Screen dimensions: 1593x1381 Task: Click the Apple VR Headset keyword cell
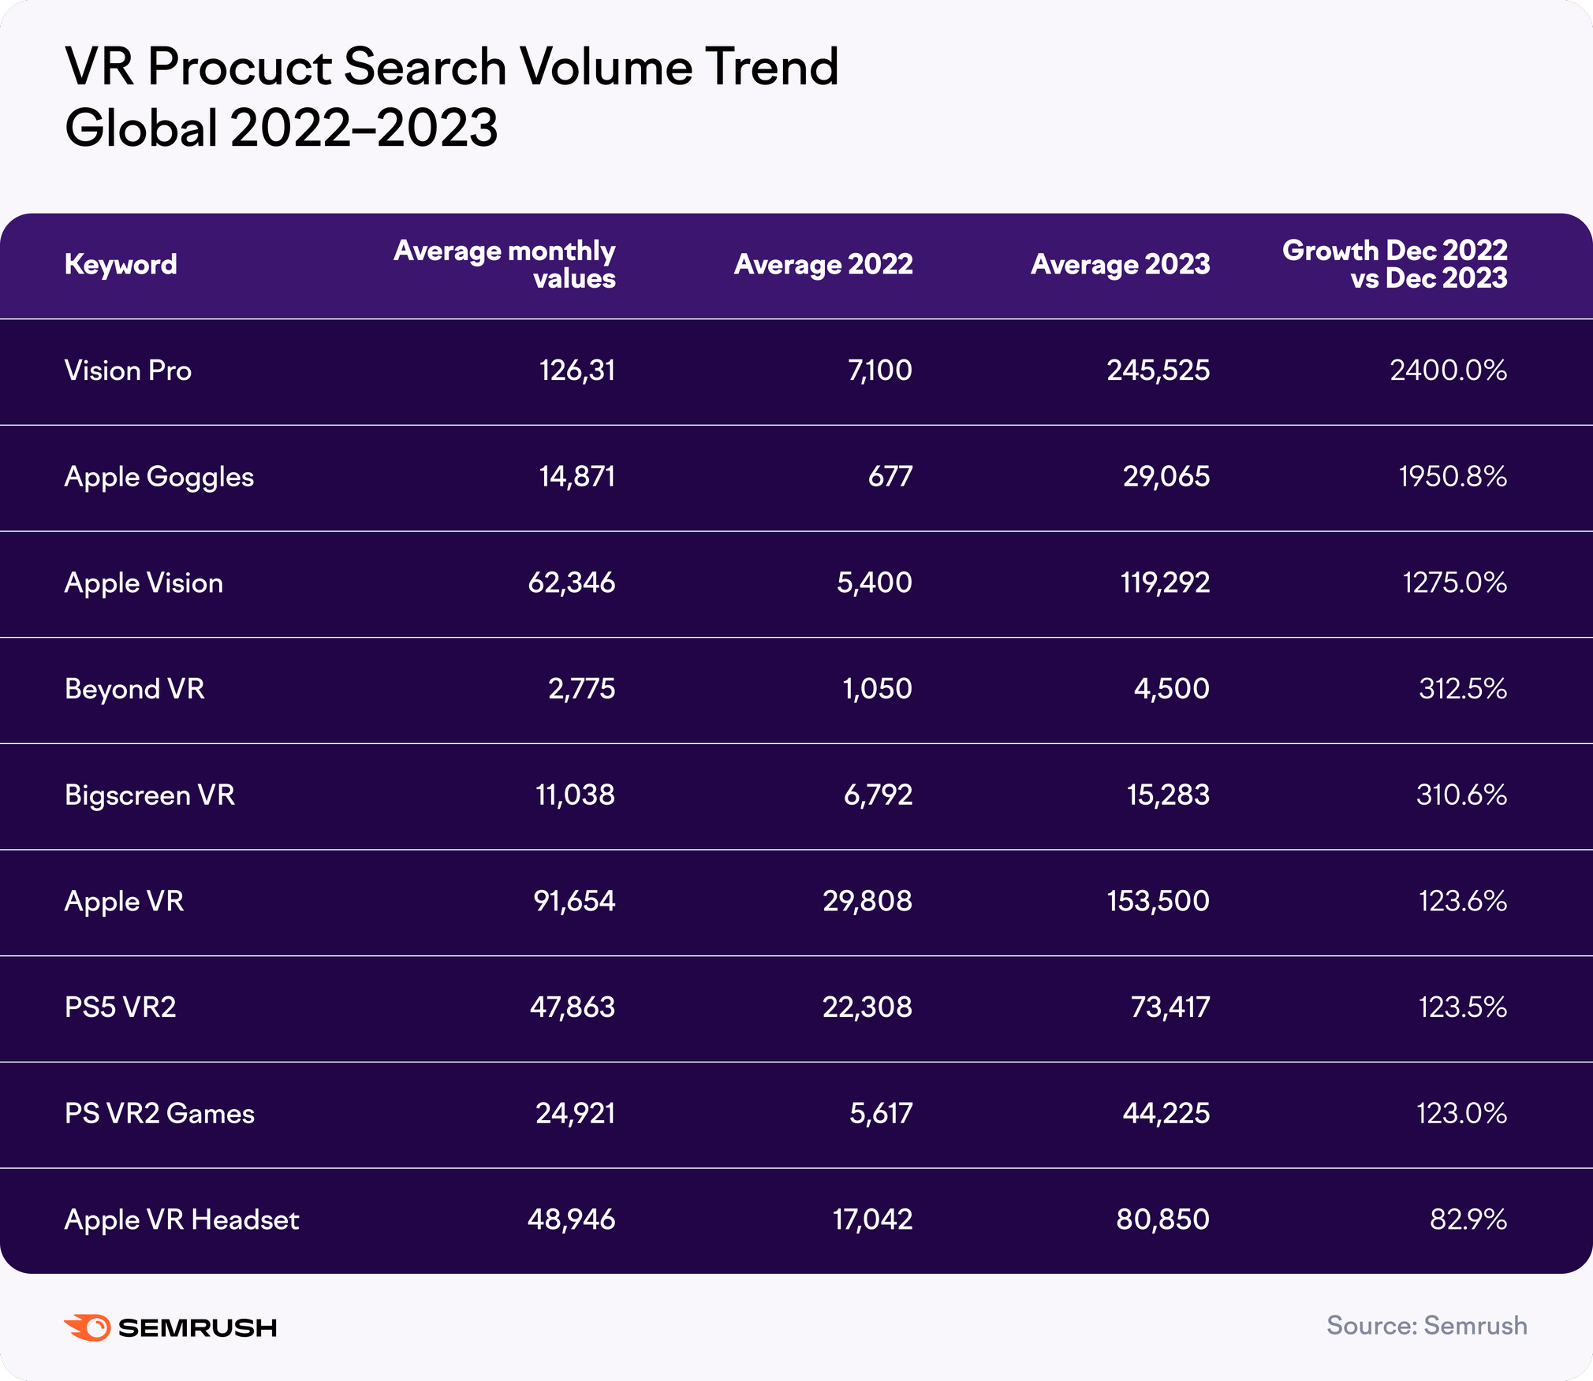click(x=181, y=1220)
